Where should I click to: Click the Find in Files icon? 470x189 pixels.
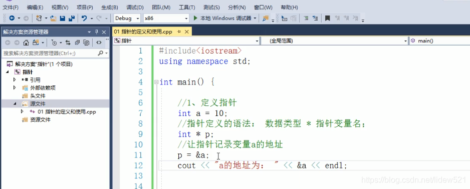265,18
